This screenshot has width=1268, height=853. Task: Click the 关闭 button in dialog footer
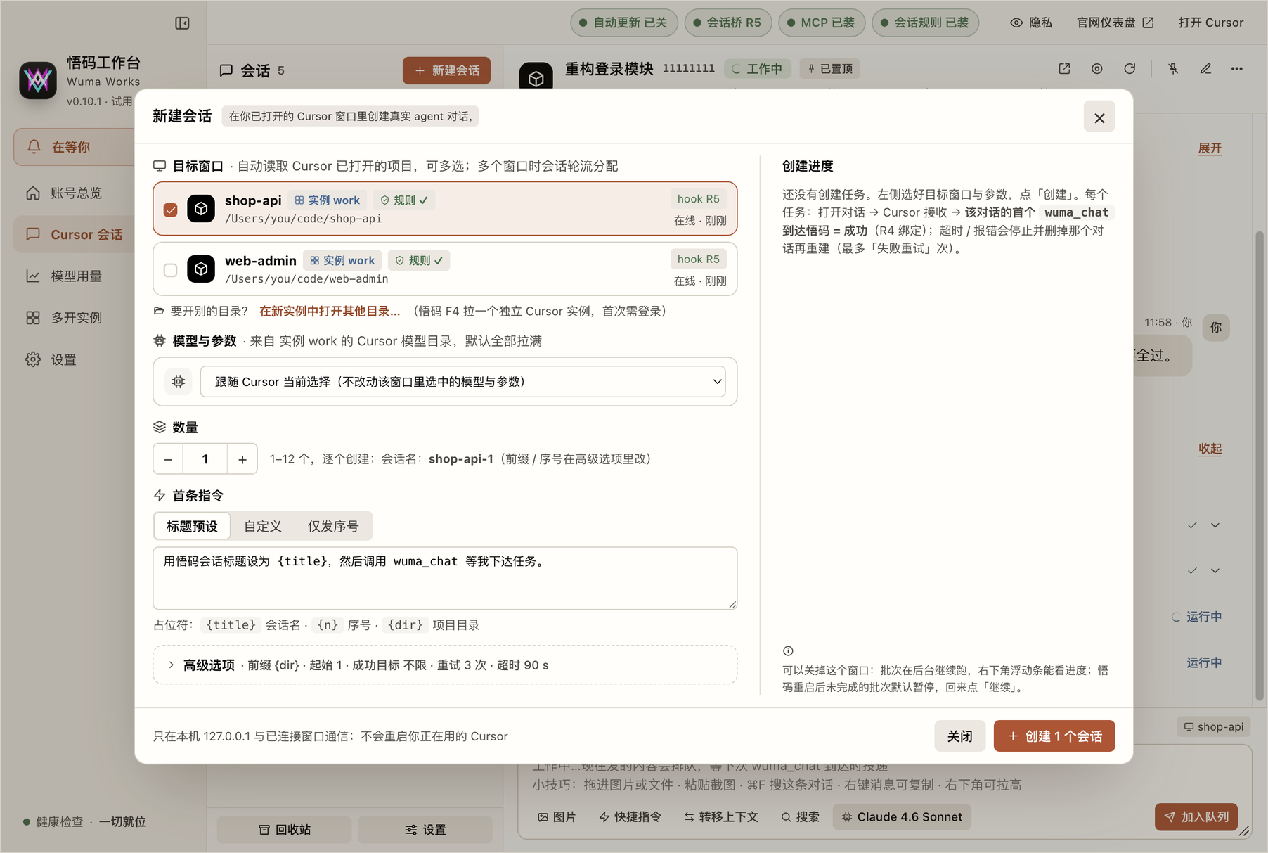tap(959, 736)
